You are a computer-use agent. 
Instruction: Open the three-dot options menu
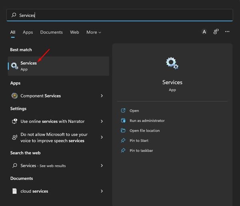coord(227,32)
